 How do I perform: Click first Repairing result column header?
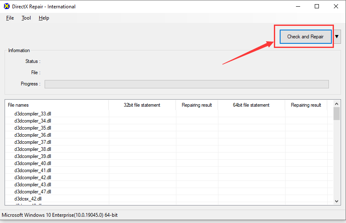point(197,105)
